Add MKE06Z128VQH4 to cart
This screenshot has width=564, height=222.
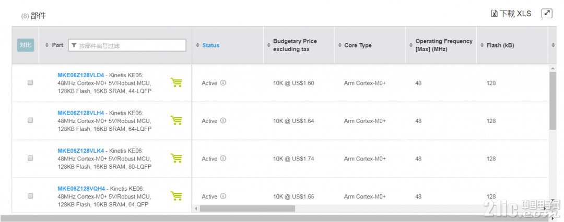tap(177, 196)
